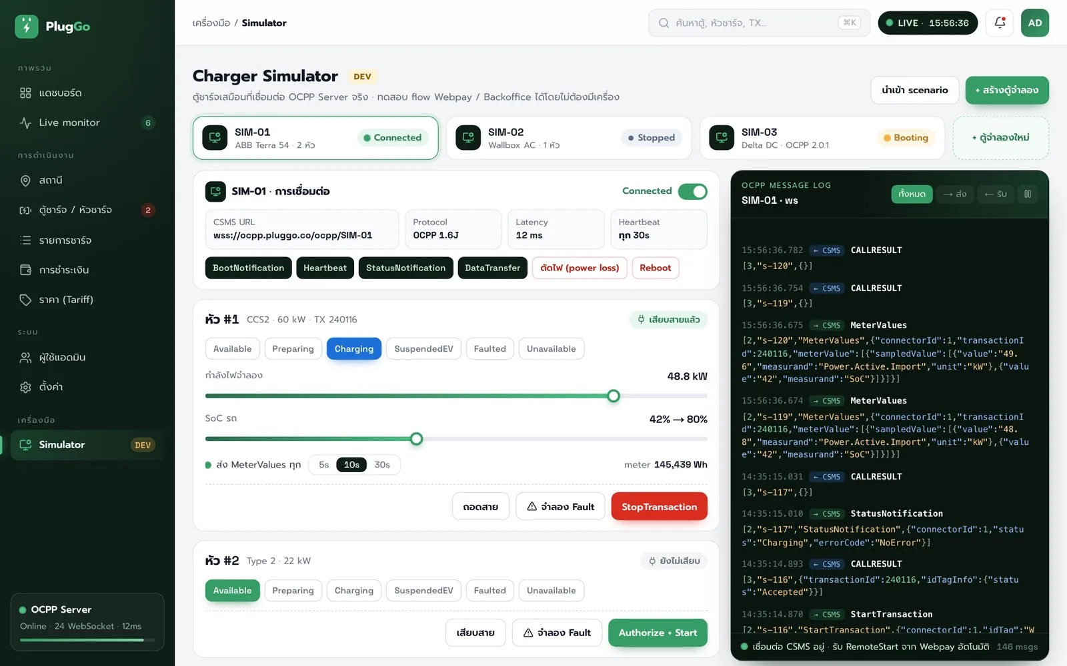The width and height of the screenshot is (1067, 666).
Task: Click the AD user avatar
Action: click(1035, 23)
